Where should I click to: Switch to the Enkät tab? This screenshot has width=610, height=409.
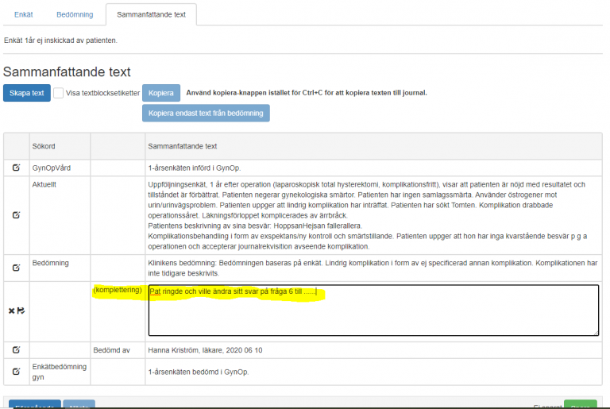[23, 15]
